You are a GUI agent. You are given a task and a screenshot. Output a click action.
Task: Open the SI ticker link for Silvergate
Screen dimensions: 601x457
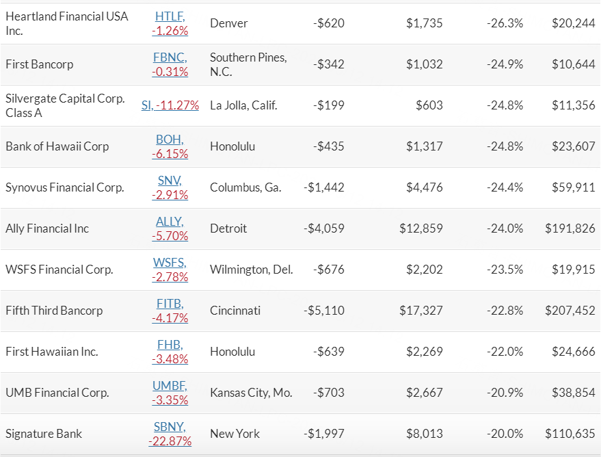146,105
